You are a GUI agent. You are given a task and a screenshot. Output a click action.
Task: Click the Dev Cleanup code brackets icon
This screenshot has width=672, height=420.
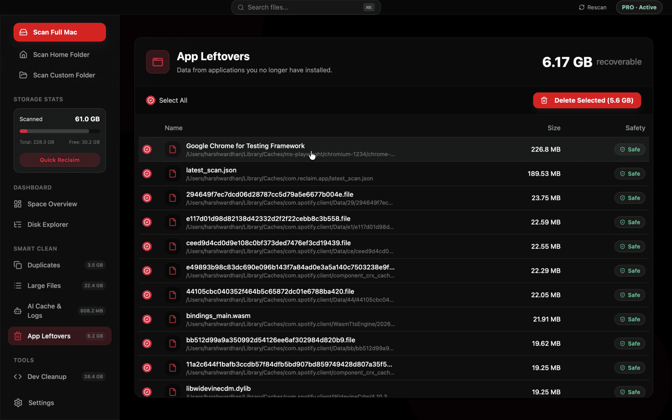(18, 377)
